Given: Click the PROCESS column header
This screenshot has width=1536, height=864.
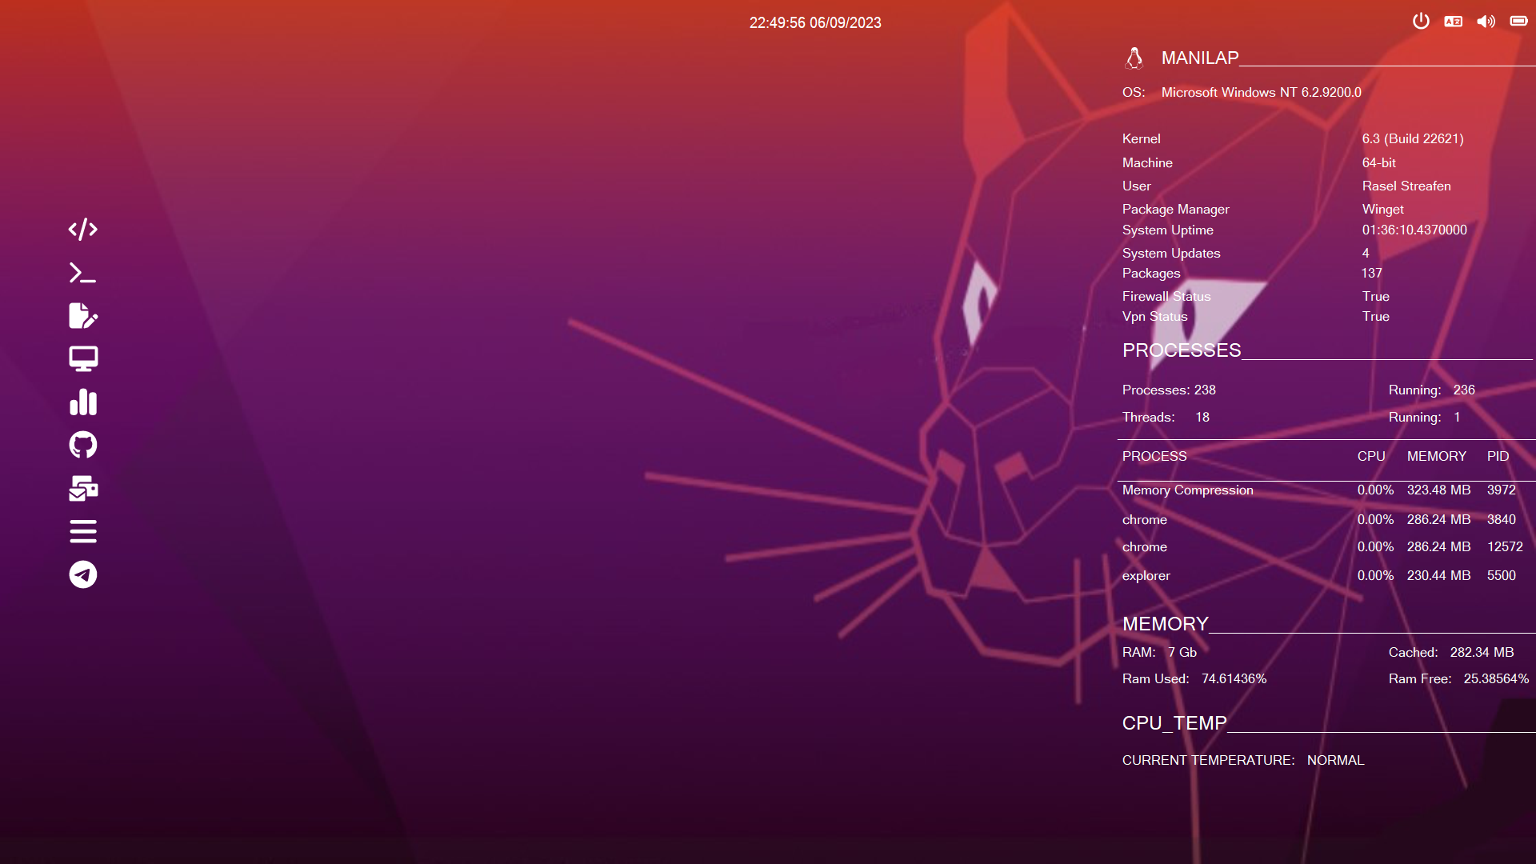Looking at the screenshot, I should coord(1154,457).
